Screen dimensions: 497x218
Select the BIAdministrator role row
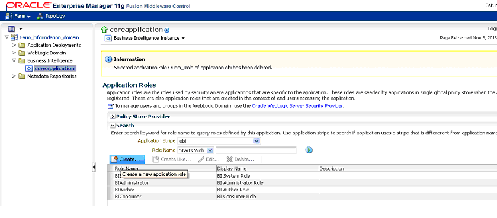(x=302, y=183)
